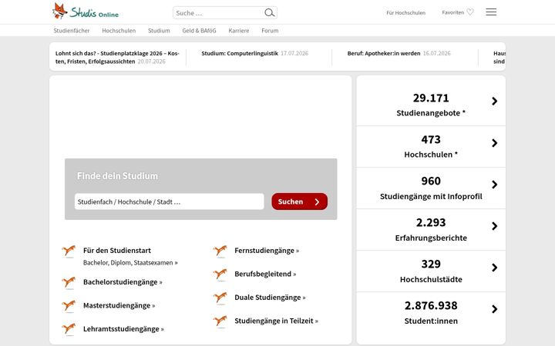Click fox icon beside Berufsbegleitend

pos(220,274)
